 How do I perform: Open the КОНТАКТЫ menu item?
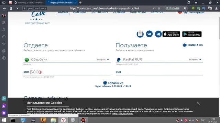click(x=137, y=12)
